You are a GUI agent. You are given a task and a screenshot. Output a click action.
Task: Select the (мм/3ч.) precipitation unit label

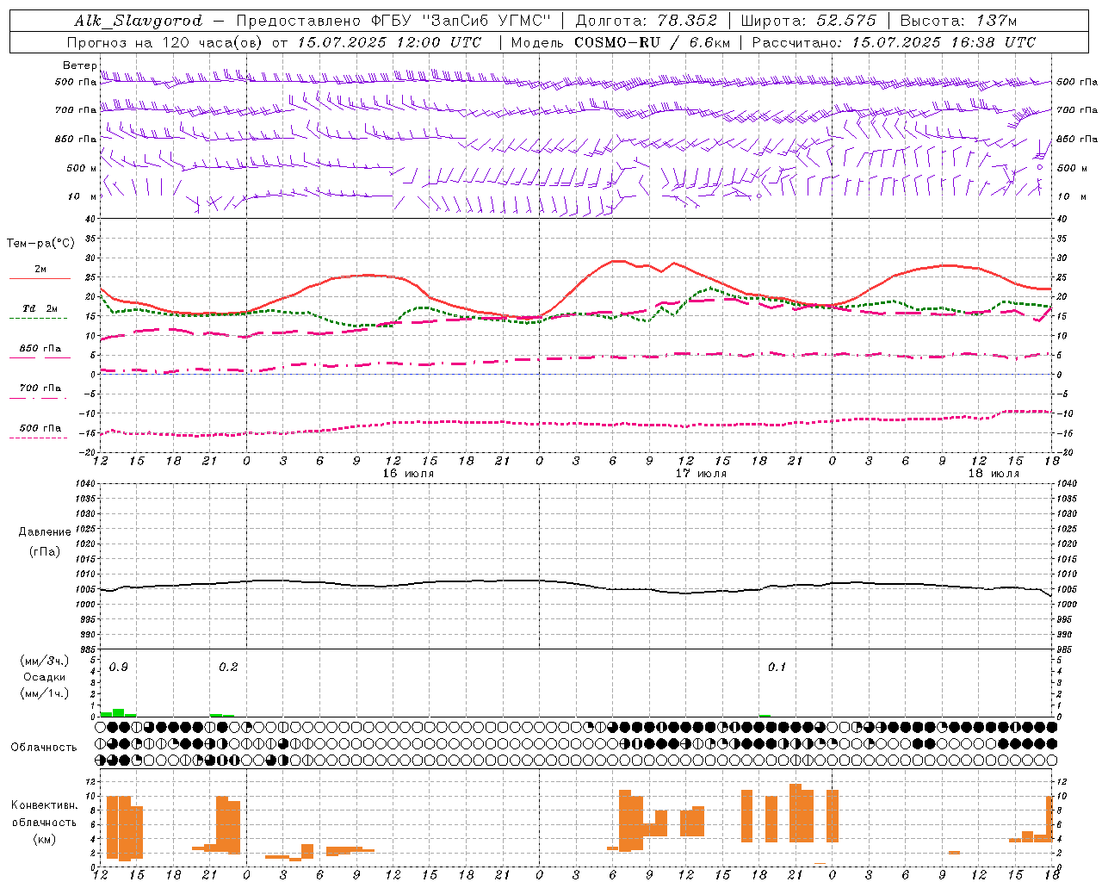pos(45,661)
